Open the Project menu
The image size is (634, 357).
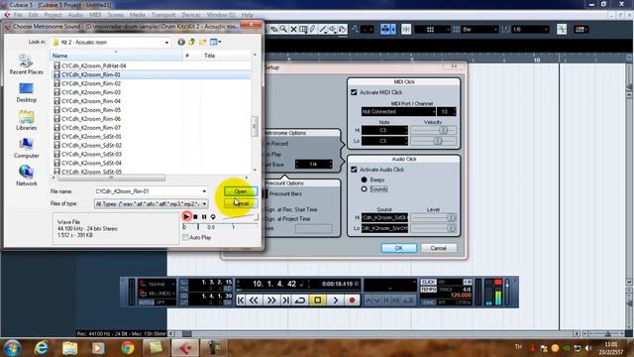pyautogui.click(x=53, y=15)
